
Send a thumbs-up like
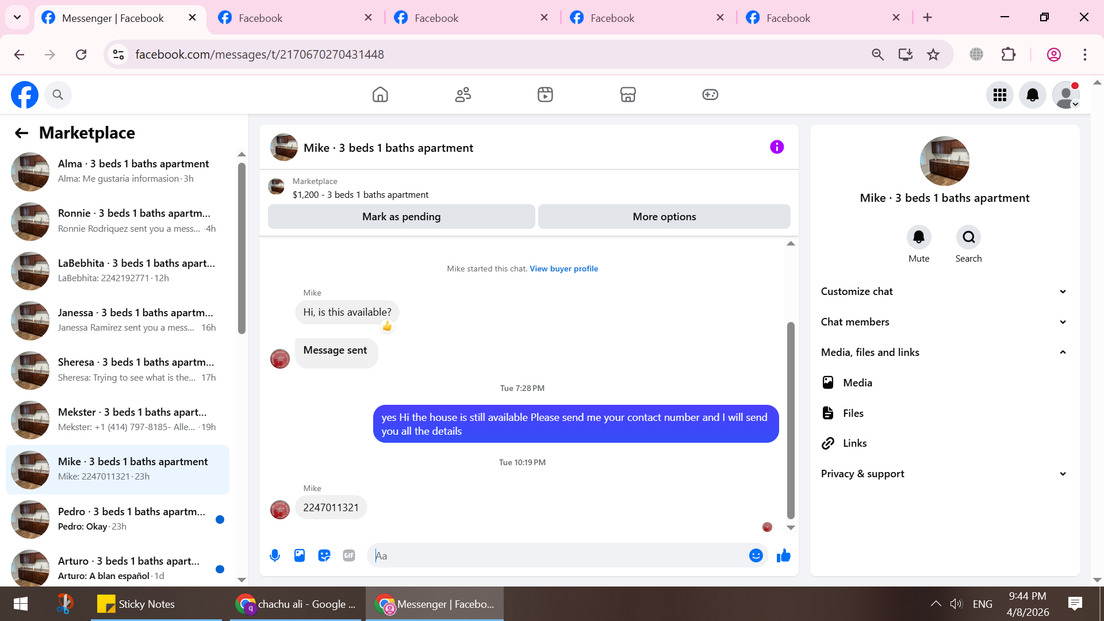783,555
